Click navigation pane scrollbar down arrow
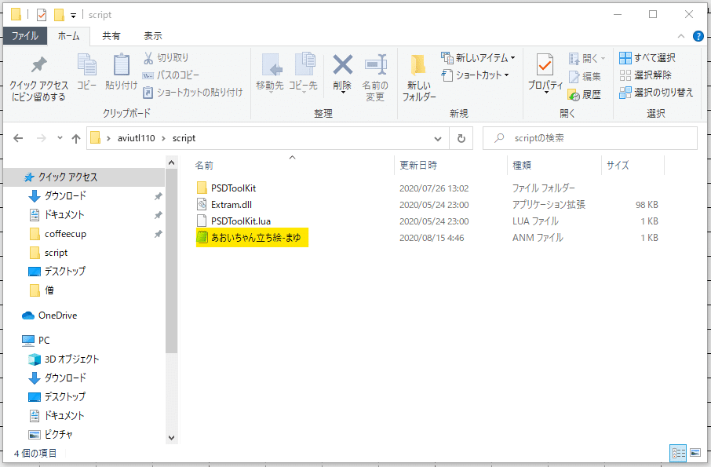 171,437
